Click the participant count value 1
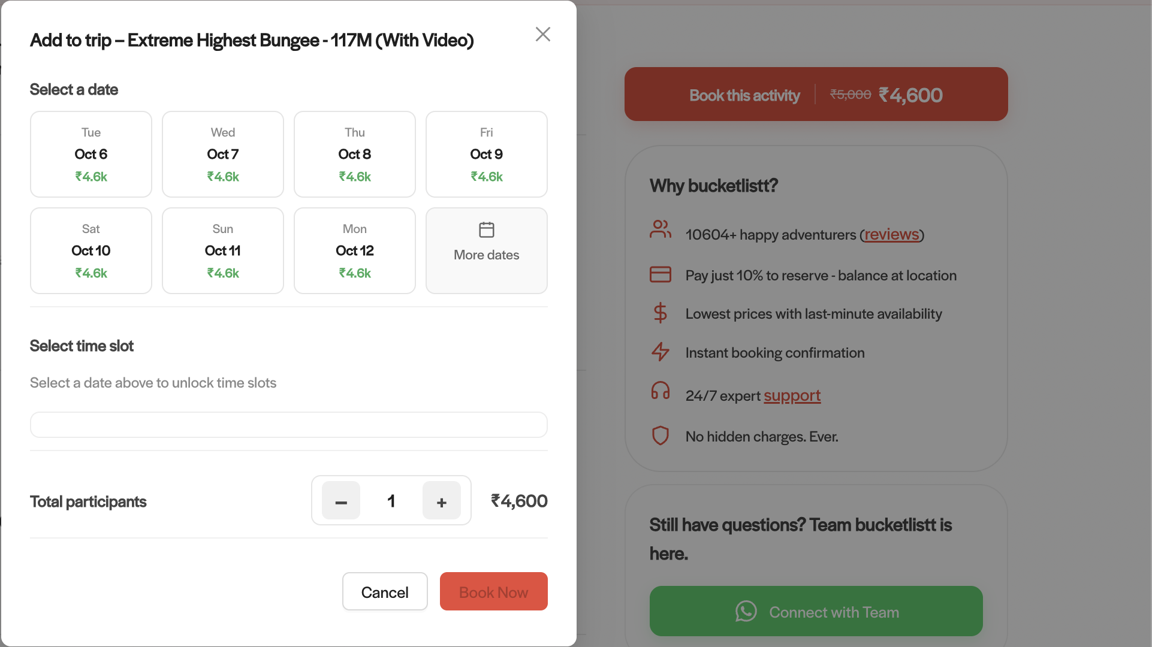 [x=391, y=501]
